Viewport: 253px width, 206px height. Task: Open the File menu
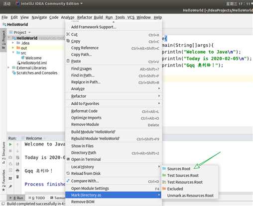(4, 17)
